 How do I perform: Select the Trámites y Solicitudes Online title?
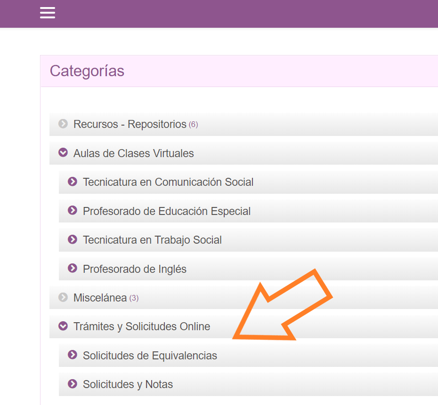tap(142, 326)
